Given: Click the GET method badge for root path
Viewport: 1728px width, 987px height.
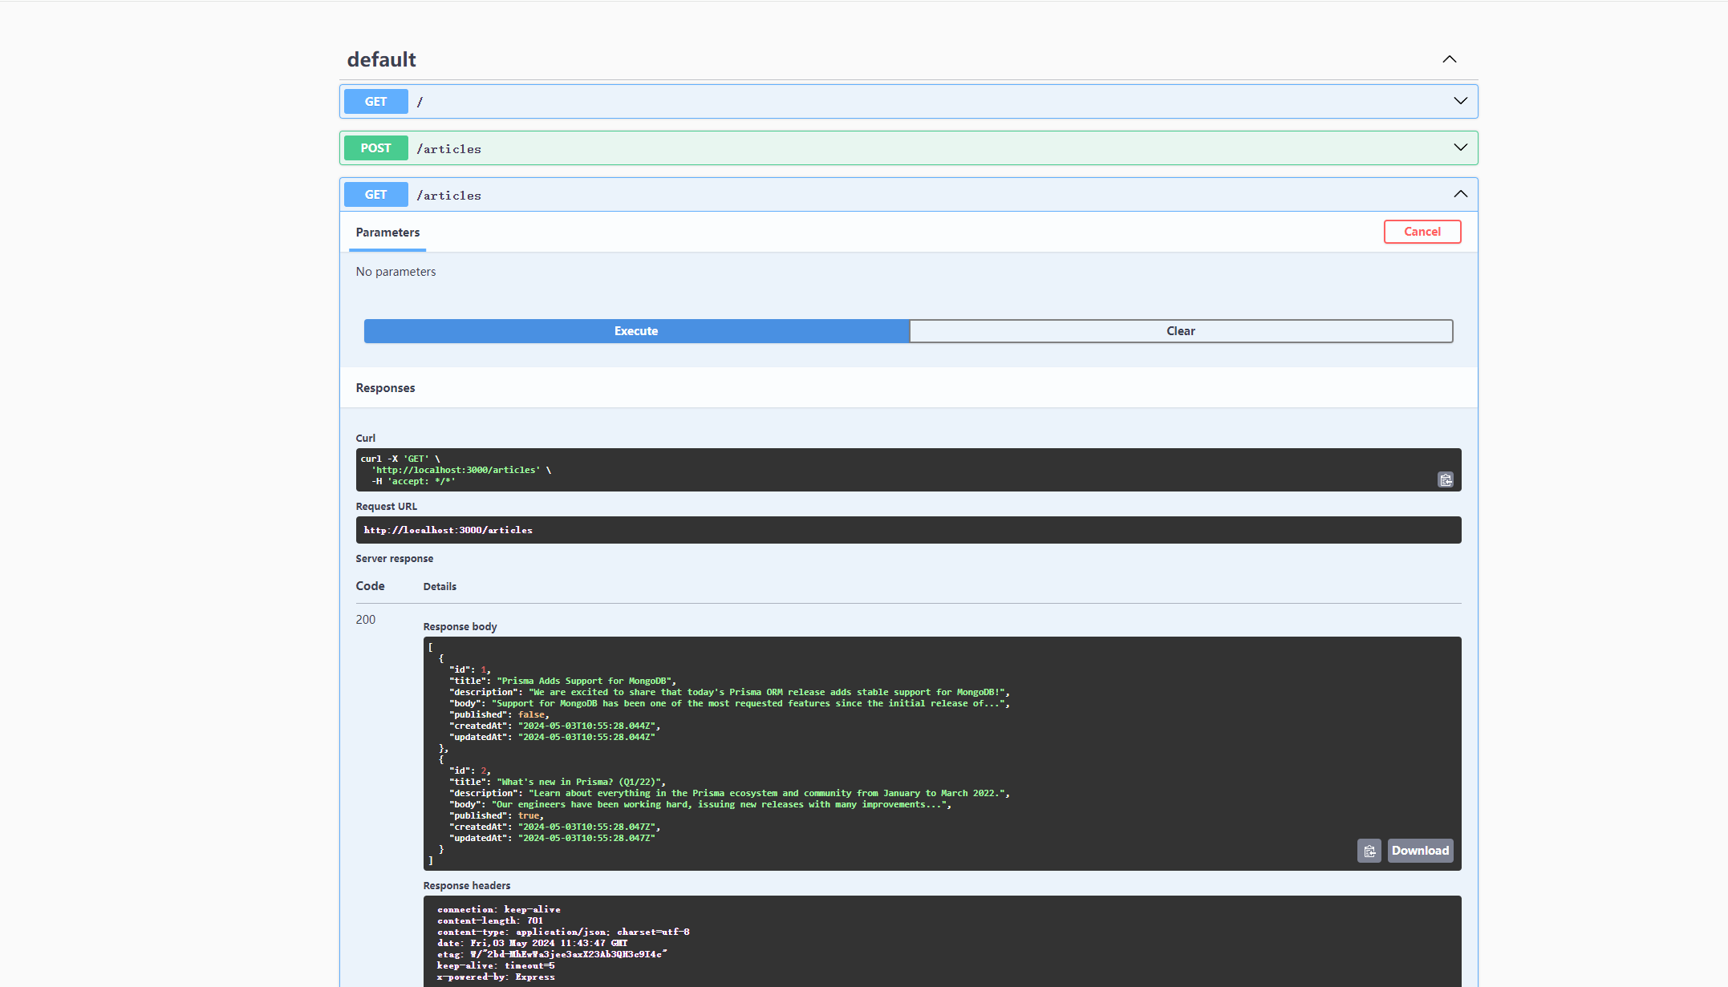Looking at the screenshot, I should [375, 102].
